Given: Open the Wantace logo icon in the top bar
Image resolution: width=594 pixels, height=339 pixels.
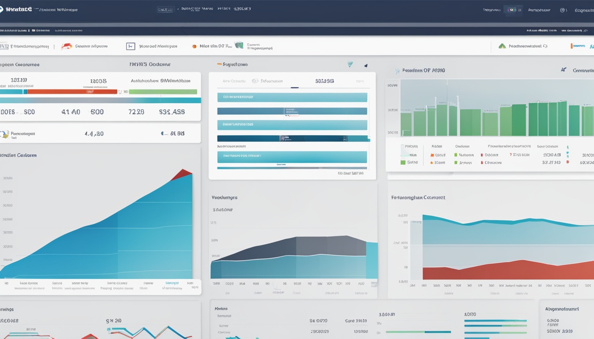Looking at the screenshot, I should (x=4, y=8).
